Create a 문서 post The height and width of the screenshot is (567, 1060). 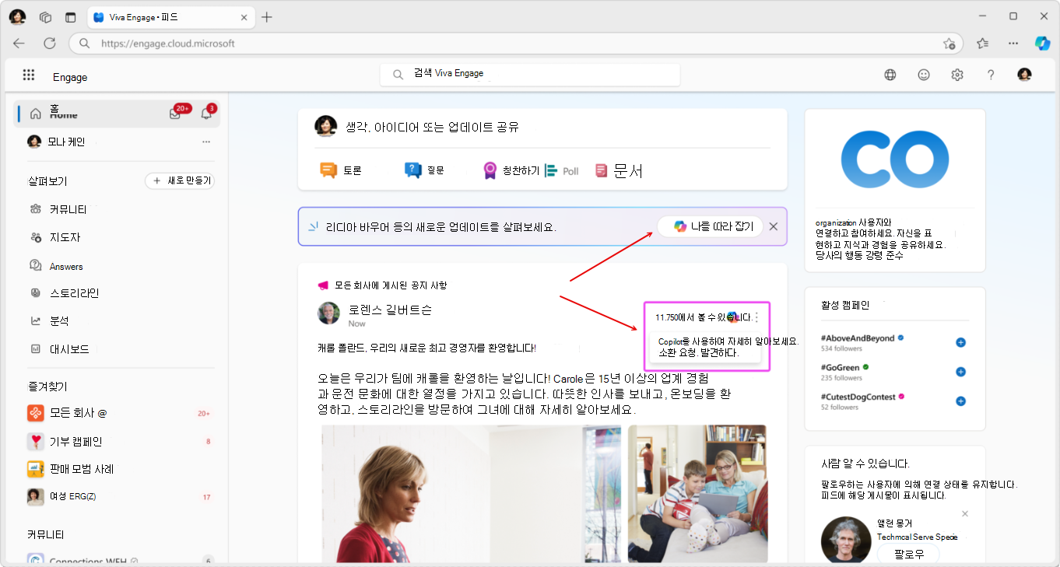[619, 170]
